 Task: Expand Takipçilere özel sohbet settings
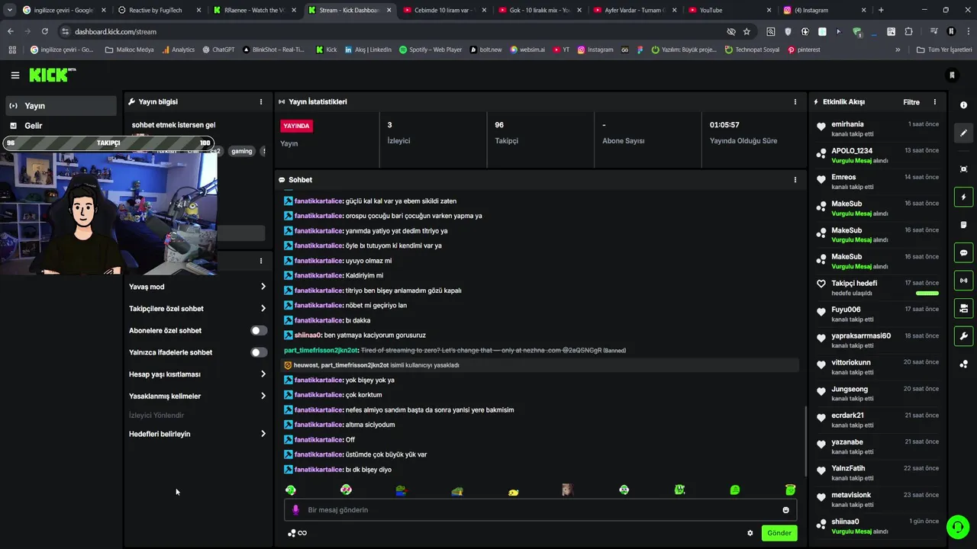198,309
